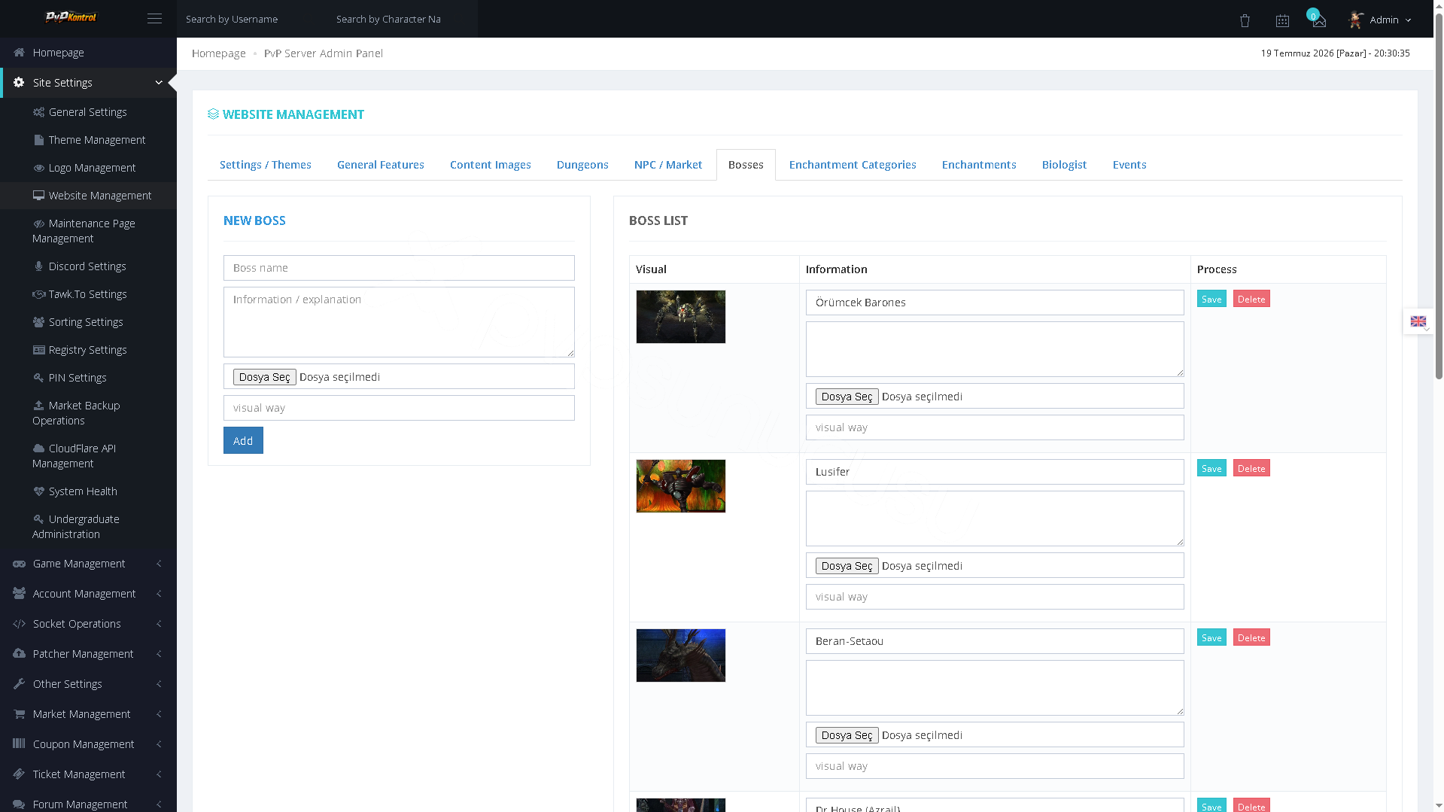Switch to Events tab
Screen dimensions: 1444x812
coord(1129,165)
